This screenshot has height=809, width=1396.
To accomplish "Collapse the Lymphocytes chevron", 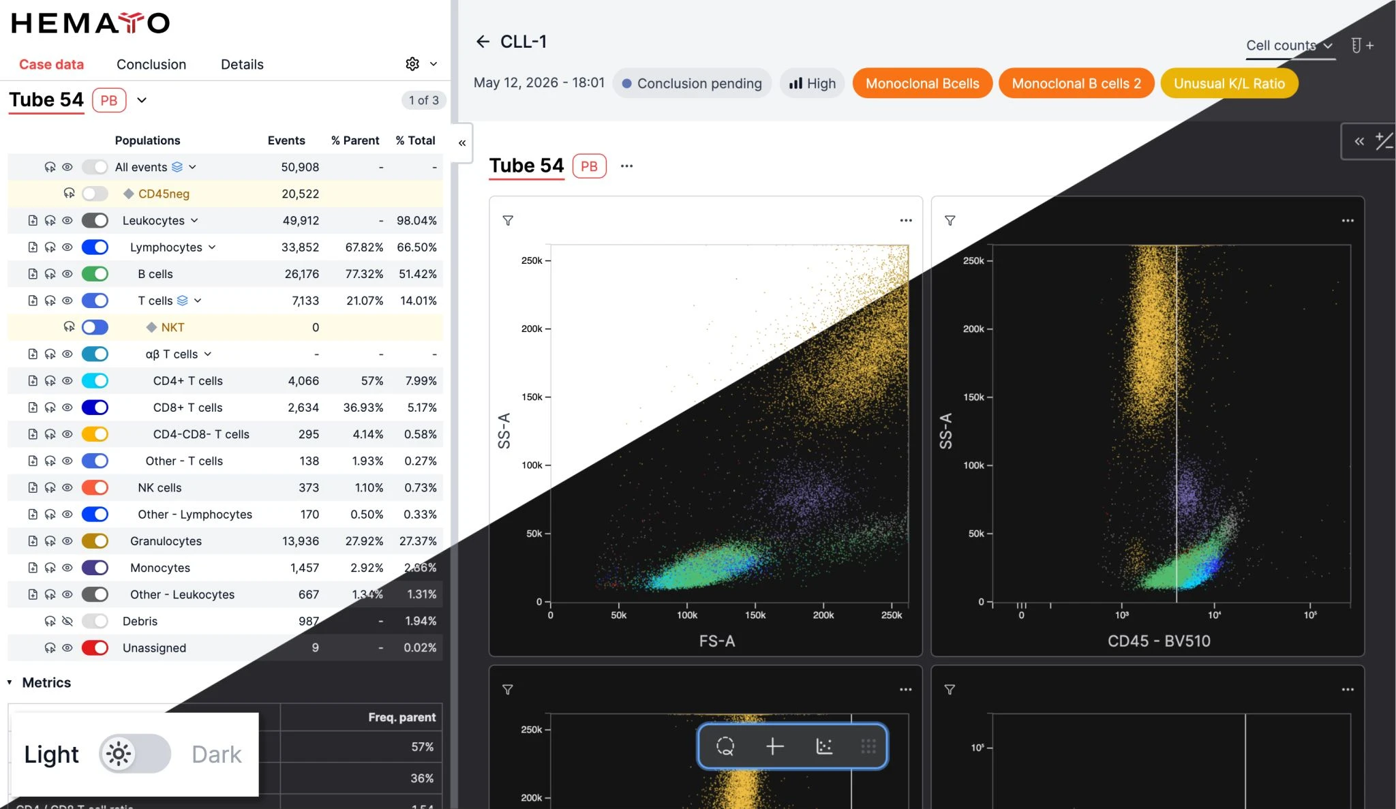I will coord(212,247).
